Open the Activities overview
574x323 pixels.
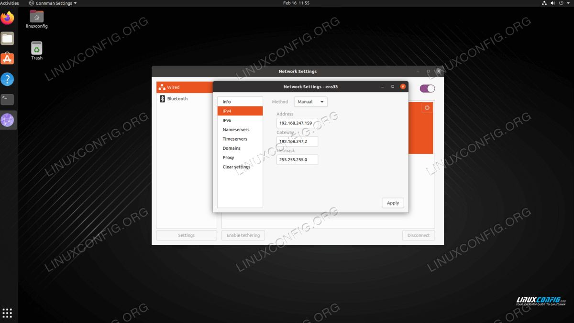(10, 3)
